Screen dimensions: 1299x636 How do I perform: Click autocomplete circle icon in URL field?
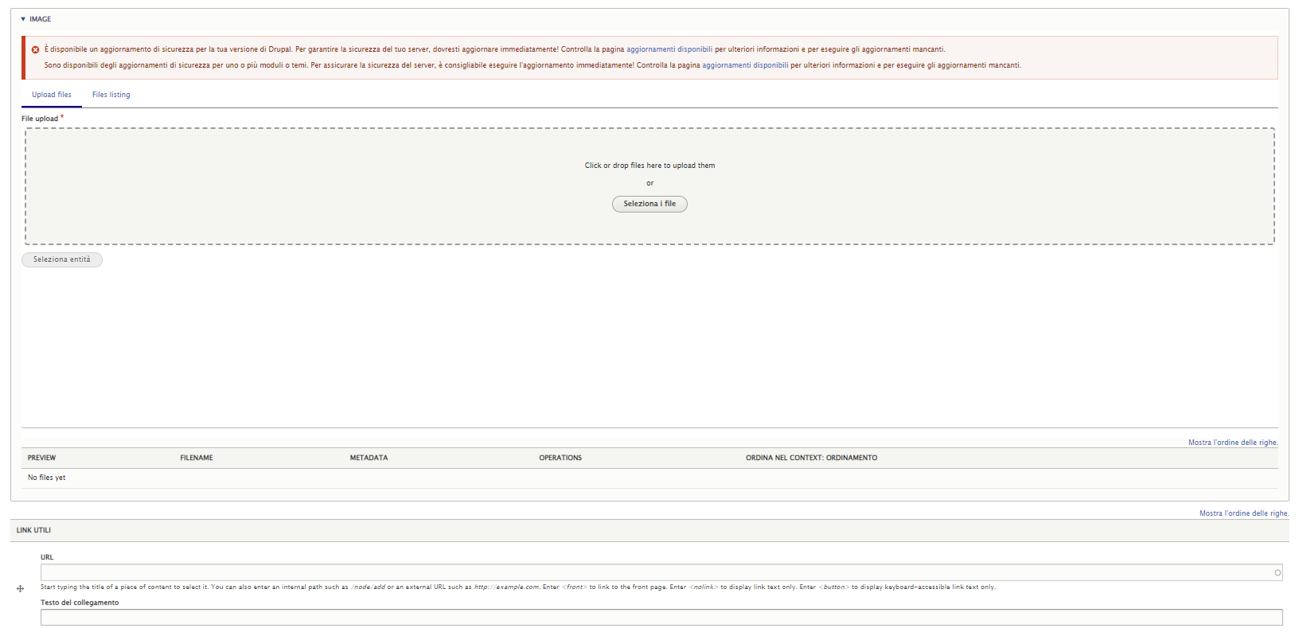[x=1278, y=572]
